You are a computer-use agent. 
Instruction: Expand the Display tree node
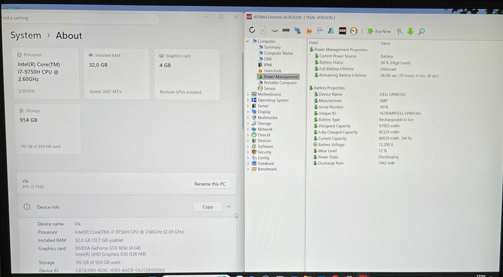coord(247,111)
